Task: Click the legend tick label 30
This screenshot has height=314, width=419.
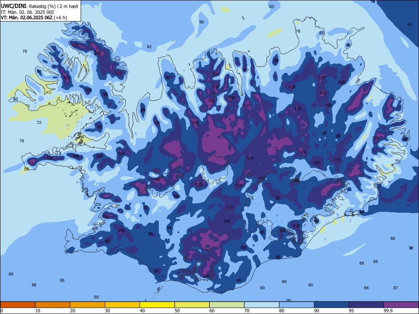Action: pyautogui.click(x=107, y=311)
